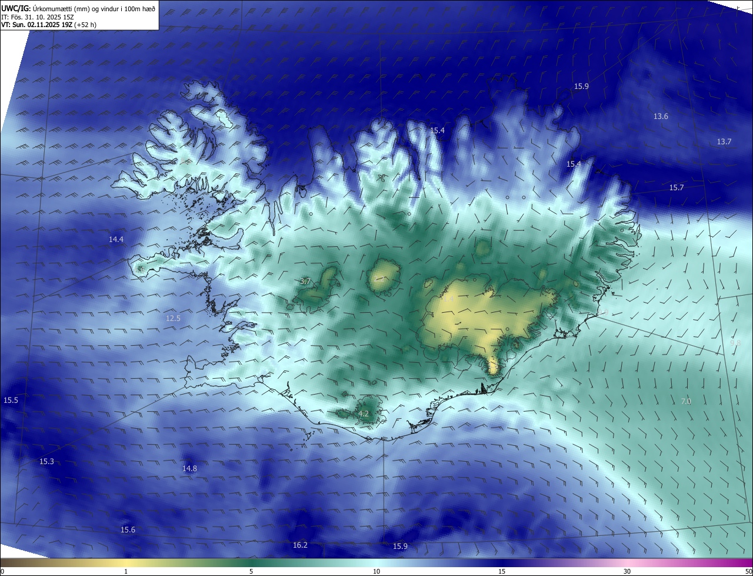Click the '1' tick label on the colorbar
Screen dimensions: 753x576
point(126,571)
